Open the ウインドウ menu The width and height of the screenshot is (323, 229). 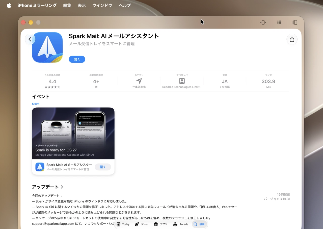[102, 5]
